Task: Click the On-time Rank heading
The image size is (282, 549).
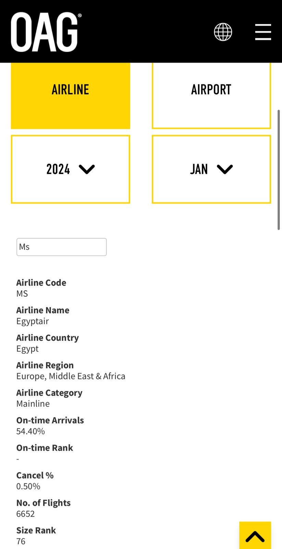Action: coord(45,448)
